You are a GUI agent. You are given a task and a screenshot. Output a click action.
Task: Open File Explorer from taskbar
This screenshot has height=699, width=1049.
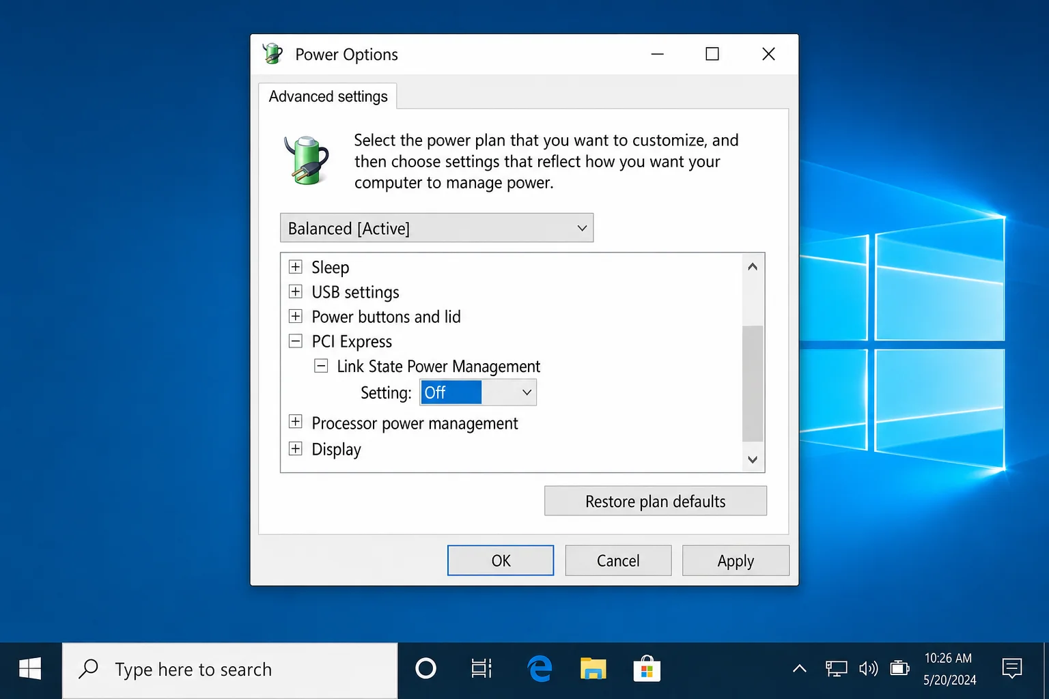tap(593, 669)
